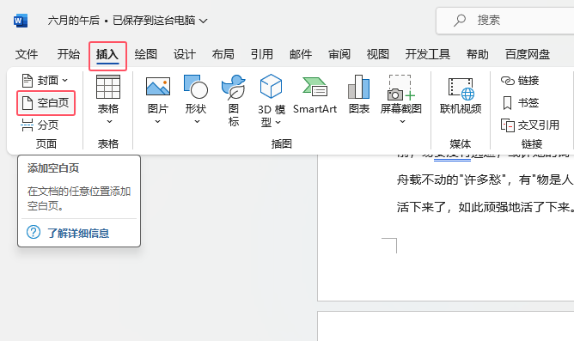The height and width of the screenshot is (341, 574).
Task: Expand the 形状 dropdown arrow
Action: (x=197, y=121)
